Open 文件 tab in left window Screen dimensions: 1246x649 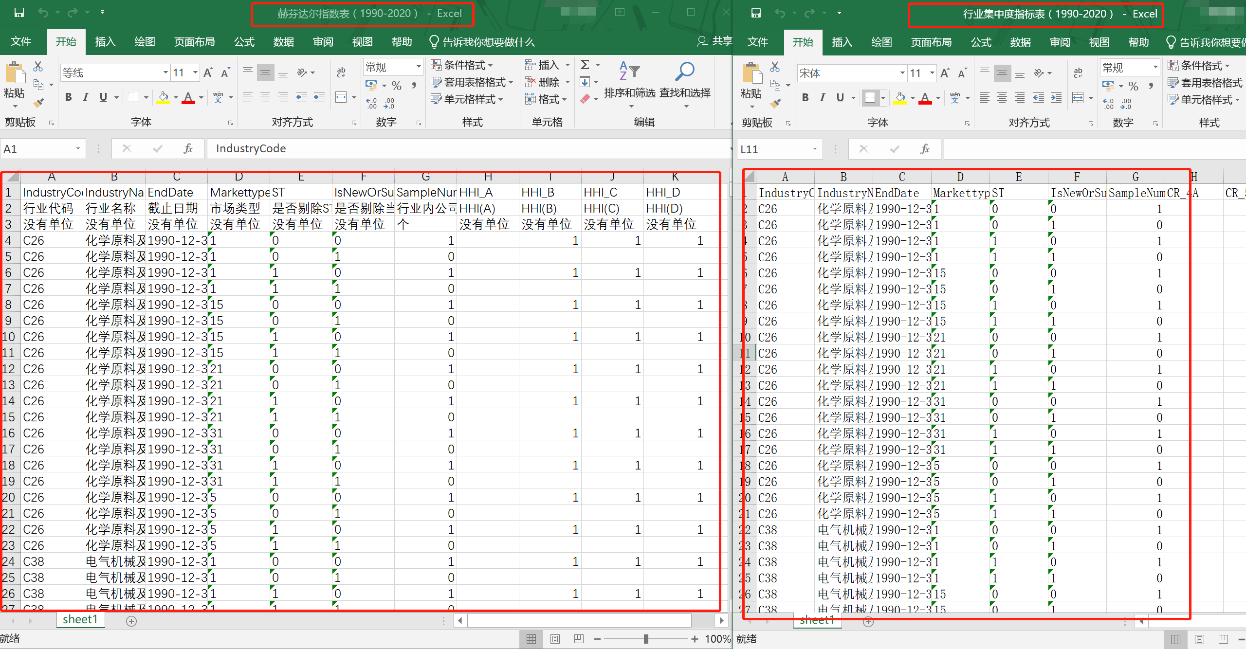(x=21, y=42)
